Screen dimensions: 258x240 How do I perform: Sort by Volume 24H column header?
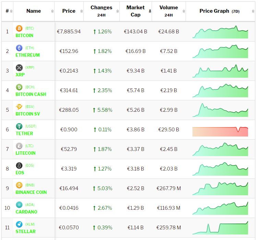[x=168, y=11]
